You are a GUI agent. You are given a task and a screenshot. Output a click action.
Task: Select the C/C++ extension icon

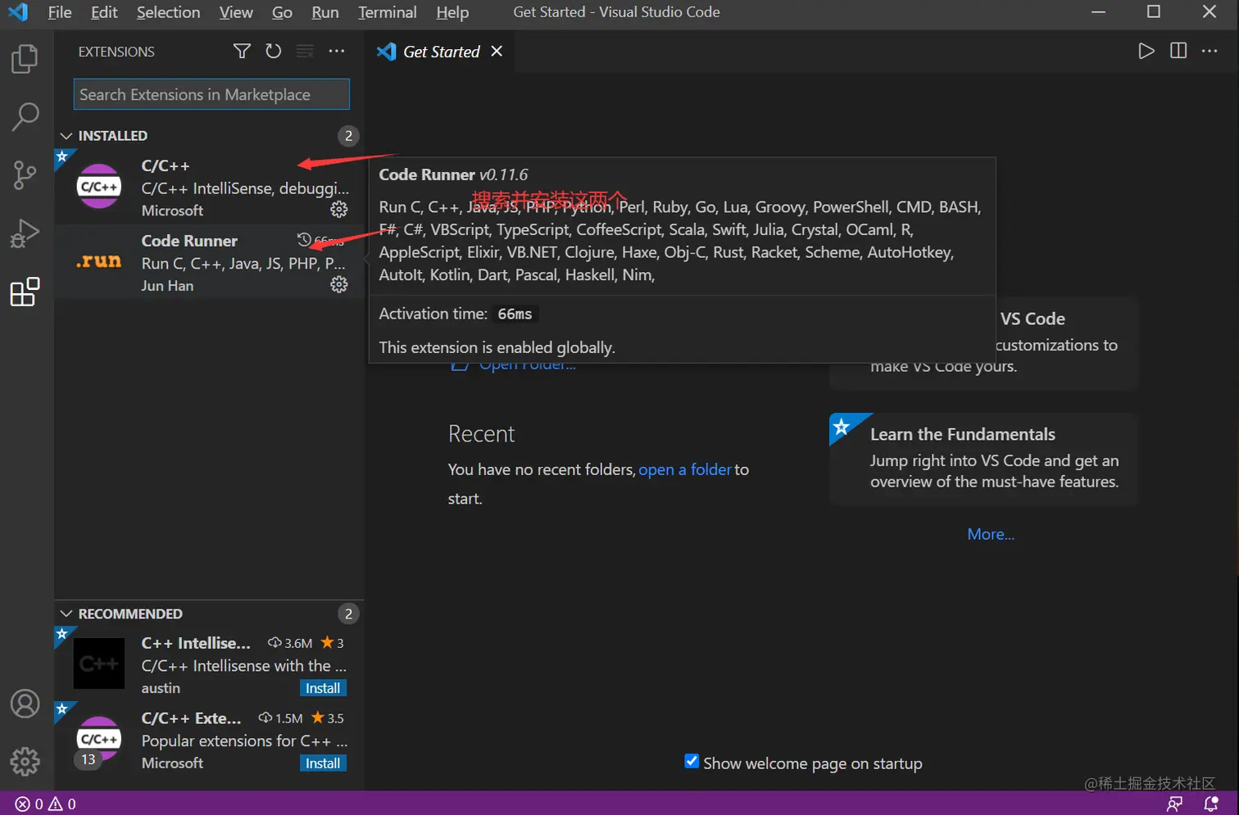point(99,187)
